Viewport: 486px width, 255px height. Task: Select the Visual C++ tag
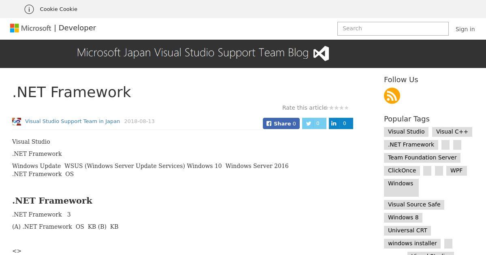[x=452, y=132]
